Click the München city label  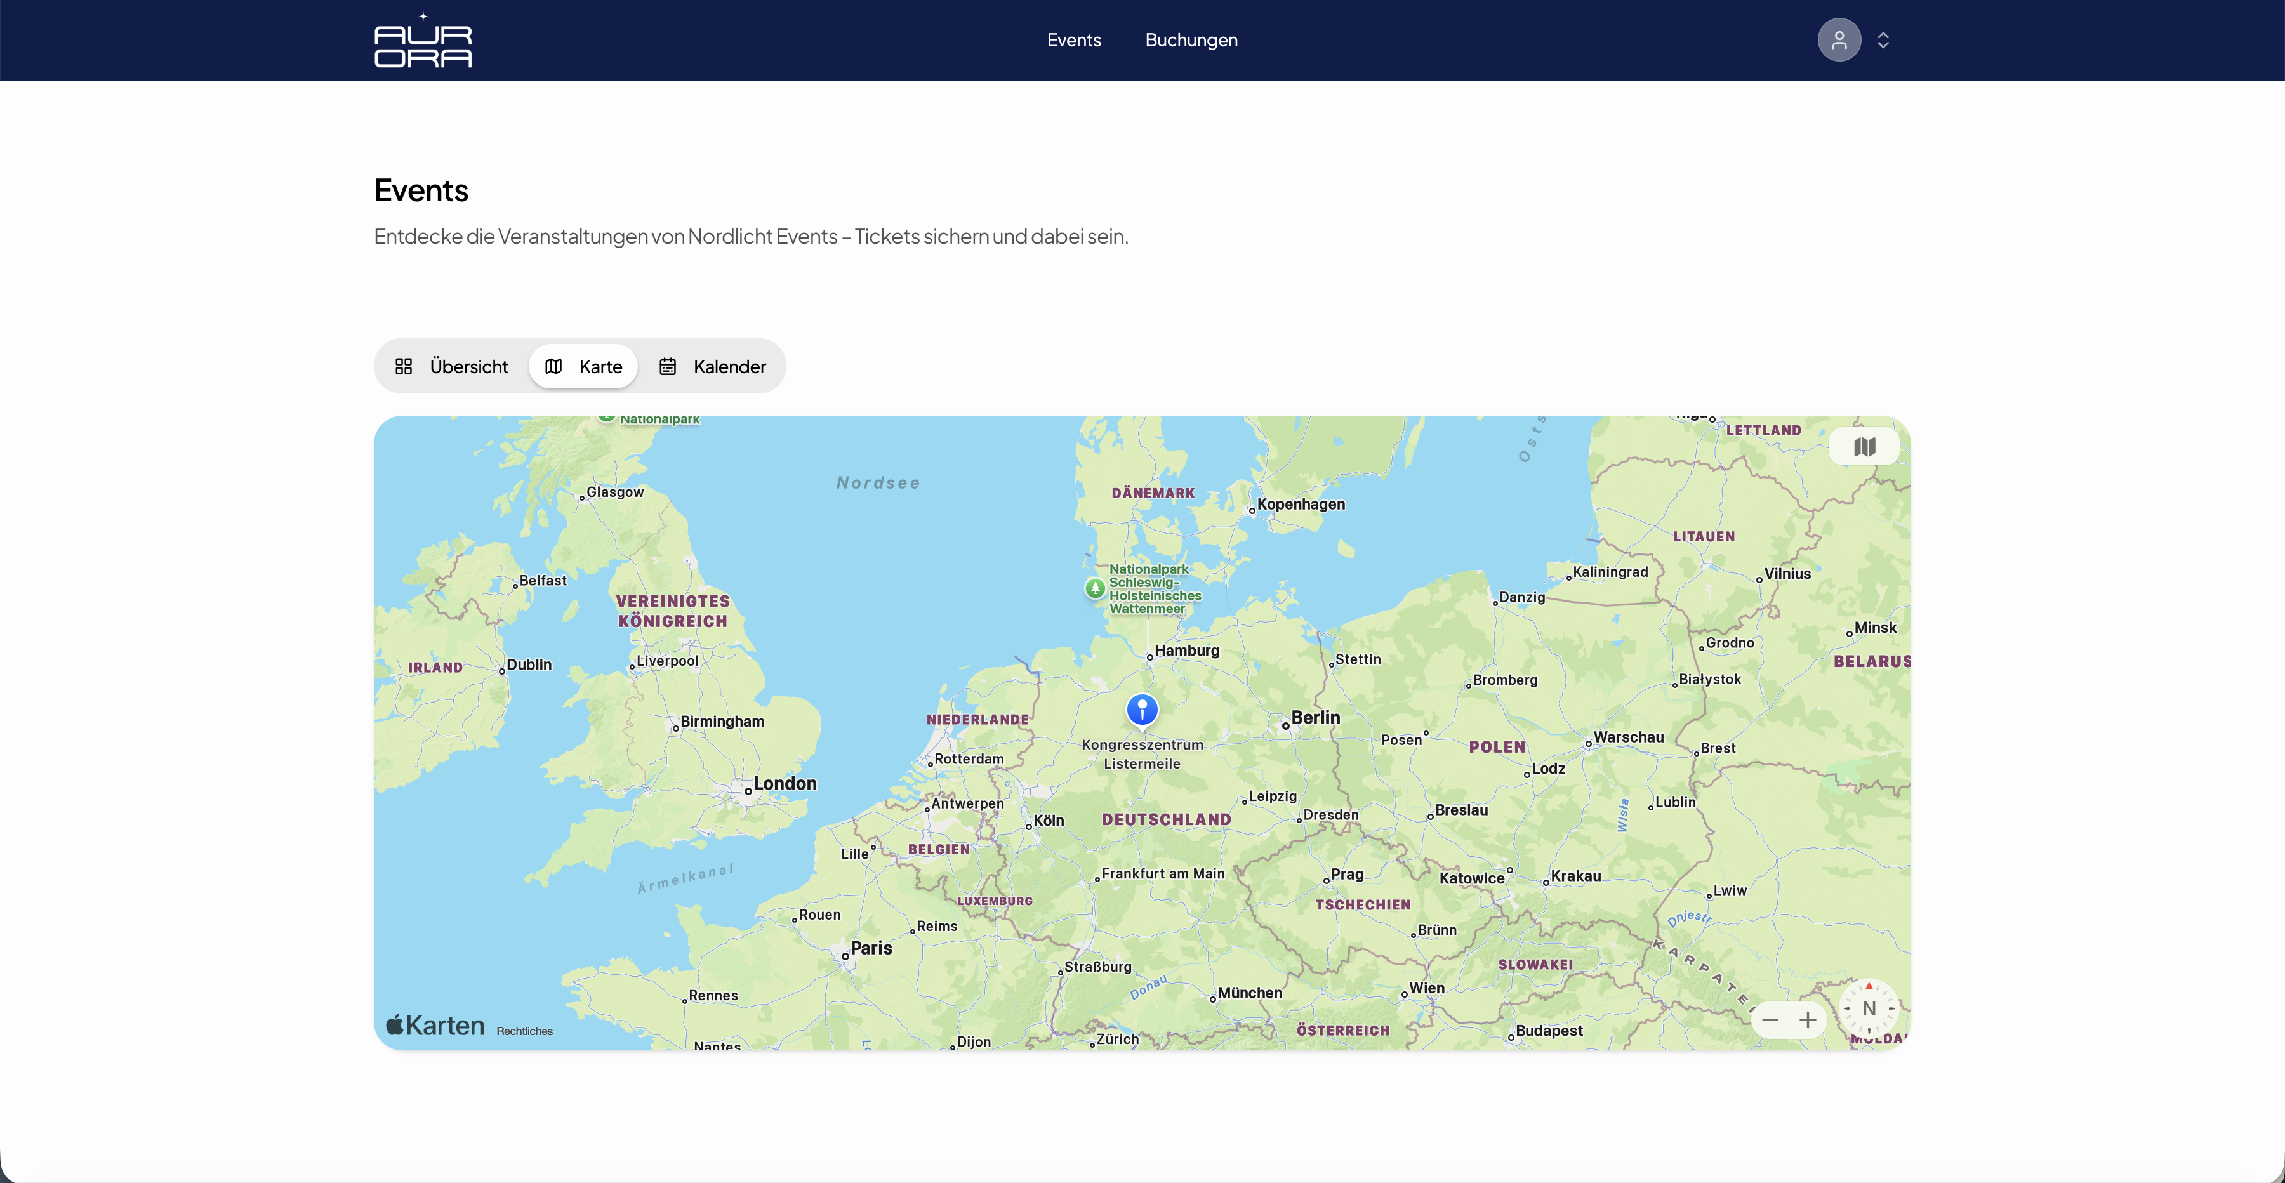click(x=1250, y=993)
